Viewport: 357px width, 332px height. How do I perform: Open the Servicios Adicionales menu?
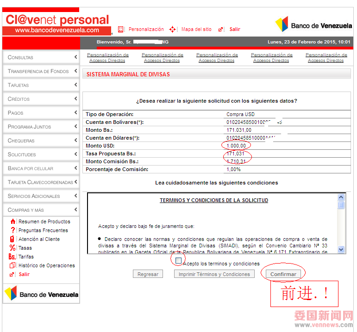tap(41, 196)
